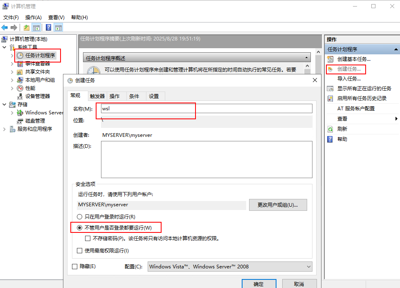This screenshot has height=288, width=400.
Task: Click the 刷新 icon in actions pane
Action: coord(330,129)
